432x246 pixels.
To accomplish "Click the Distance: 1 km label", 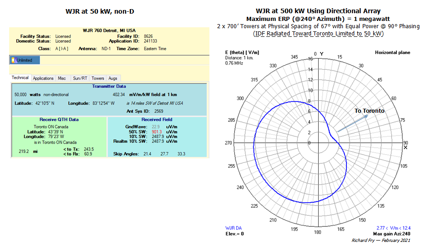I will 239,58.
